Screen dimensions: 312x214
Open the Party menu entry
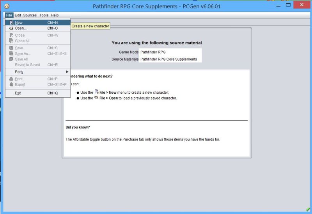click(x=38, y=72)
